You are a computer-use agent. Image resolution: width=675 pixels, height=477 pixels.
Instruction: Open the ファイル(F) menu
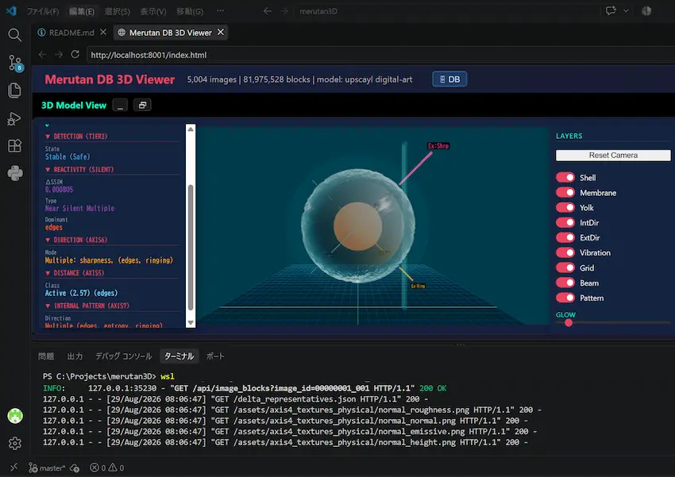43,11
